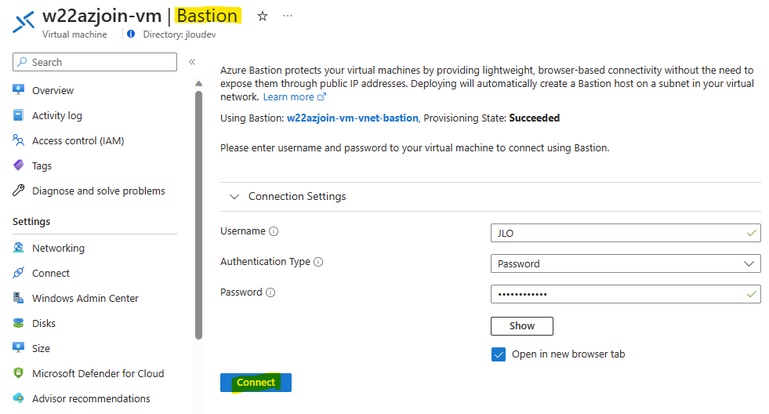Click the Networking icon
This screenshot has height=414, width=769.
(18, 247)
